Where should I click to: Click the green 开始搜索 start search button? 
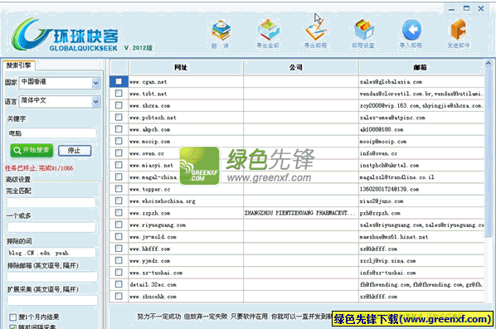tap(32, 151)
